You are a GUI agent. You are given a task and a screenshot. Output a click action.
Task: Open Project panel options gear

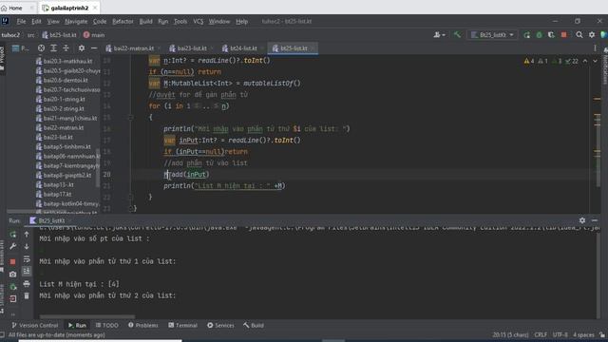coord(82,48)
